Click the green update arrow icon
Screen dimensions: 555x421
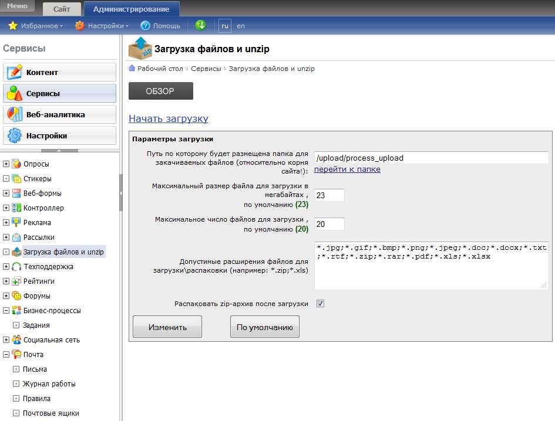201,25
